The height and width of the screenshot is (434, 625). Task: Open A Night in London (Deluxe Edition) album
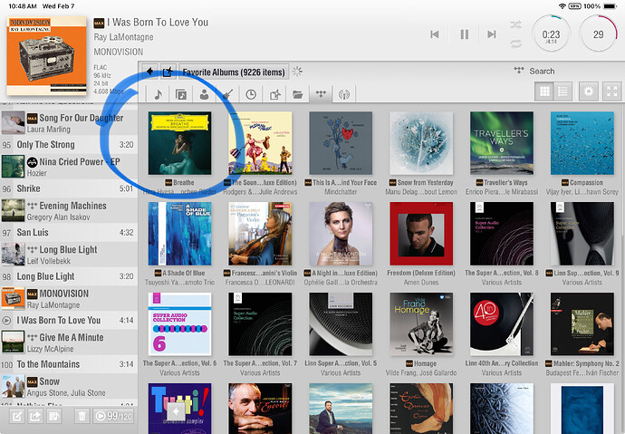[x=341, y=234]
